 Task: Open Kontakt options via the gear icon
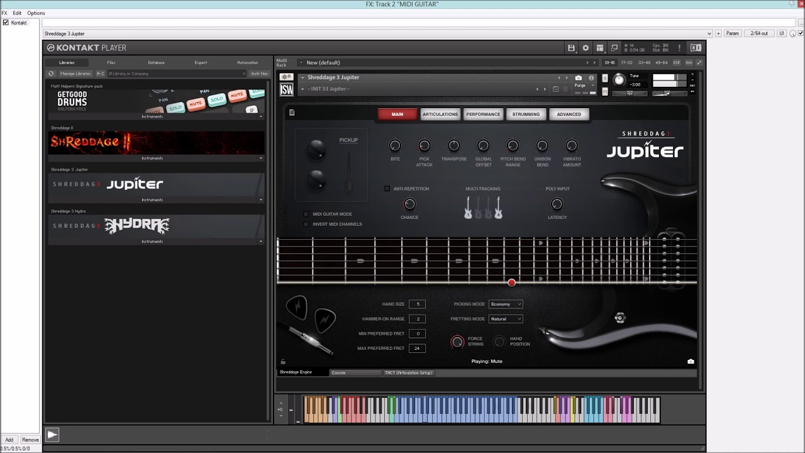point(586,48)
